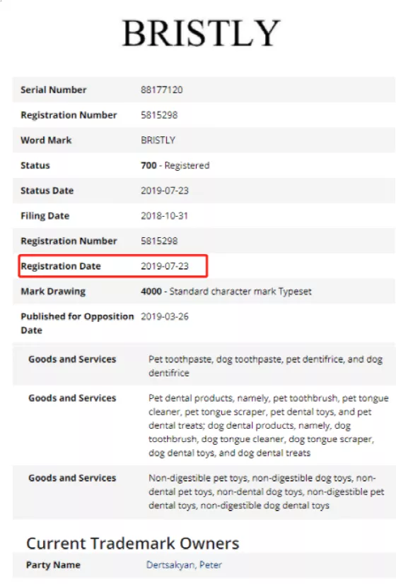Select the Published for Opposition date 2019-03-26

[165, 316]
